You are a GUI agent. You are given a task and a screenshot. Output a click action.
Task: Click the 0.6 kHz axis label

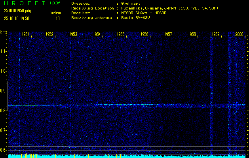[3, 150]
